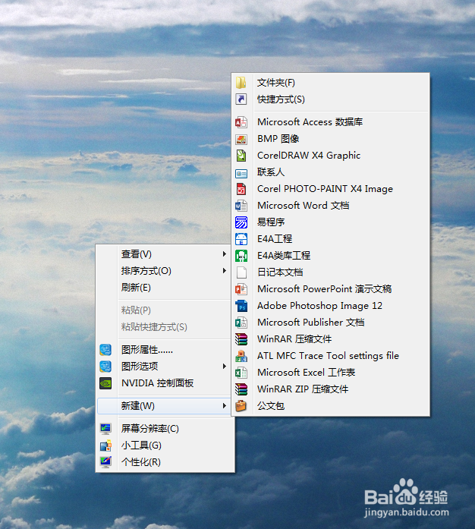Viewport: 475px width, 529px height.
Task: Open 个性化(R) from context menu
Action: click(x=165, y=462)
